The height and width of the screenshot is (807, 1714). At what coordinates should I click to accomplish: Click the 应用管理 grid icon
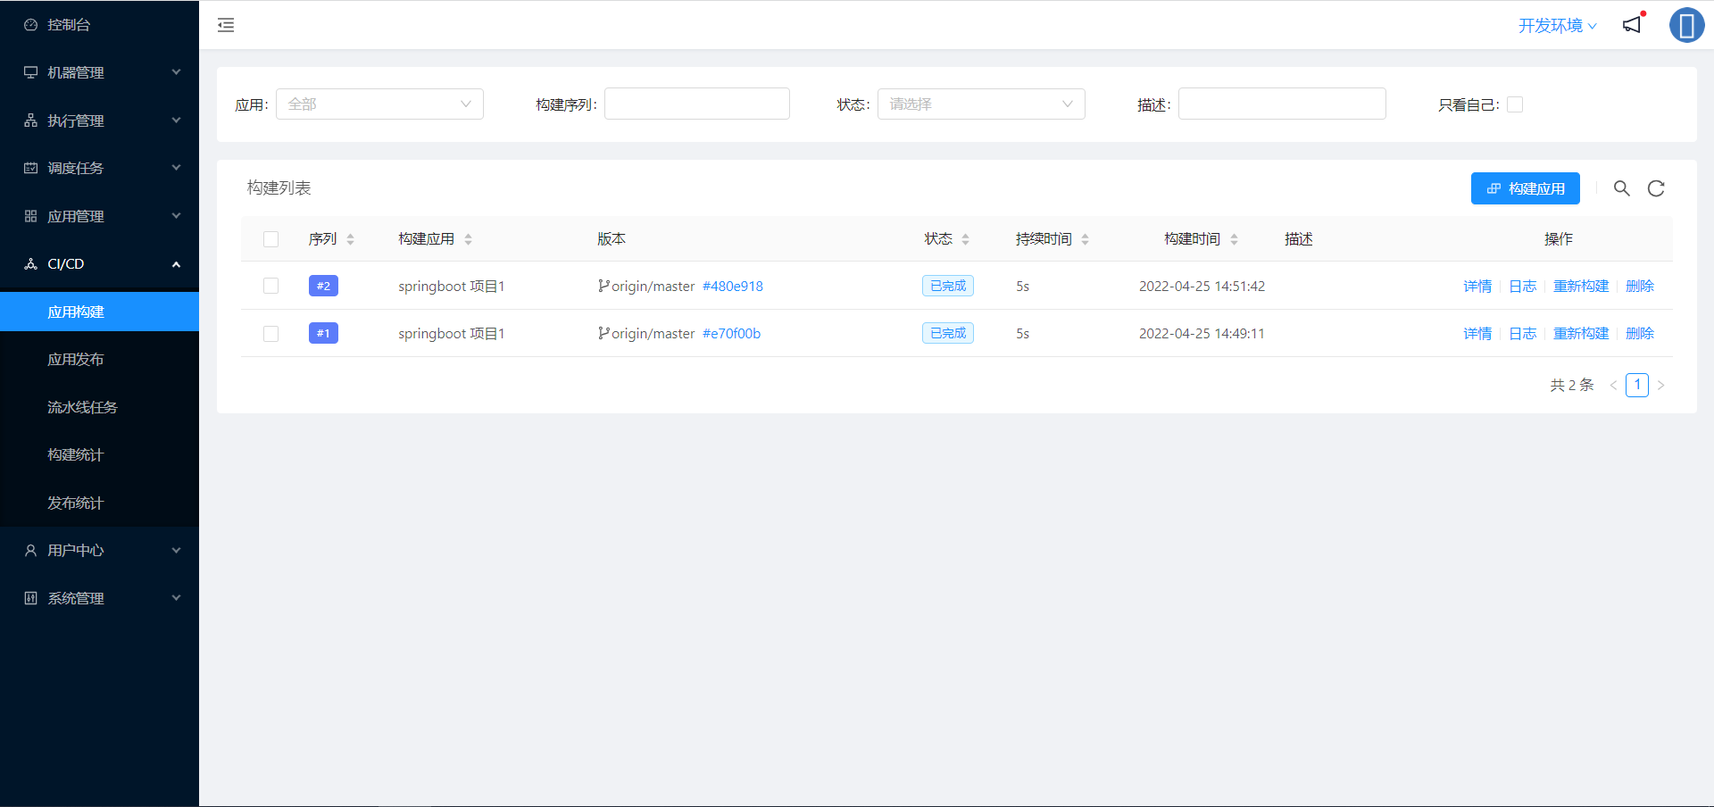(30, 216)
